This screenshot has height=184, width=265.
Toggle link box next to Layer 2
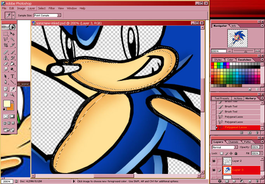[219, 161]
